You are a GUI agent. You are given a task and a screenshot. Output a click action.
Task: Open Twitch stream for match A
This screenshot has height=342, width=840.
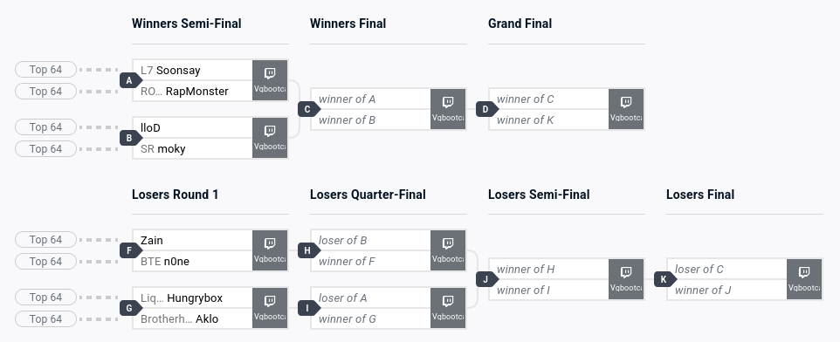coord(270,80)
